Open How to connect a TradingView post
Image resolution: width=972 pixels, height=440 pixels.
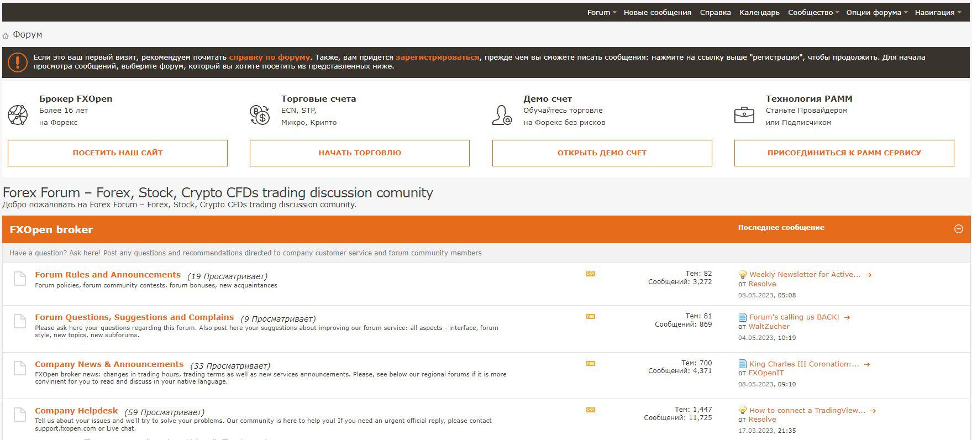coord(807,411)
